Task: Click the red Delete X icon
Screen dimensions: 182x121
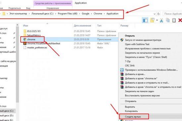Action: coord(180,20)
